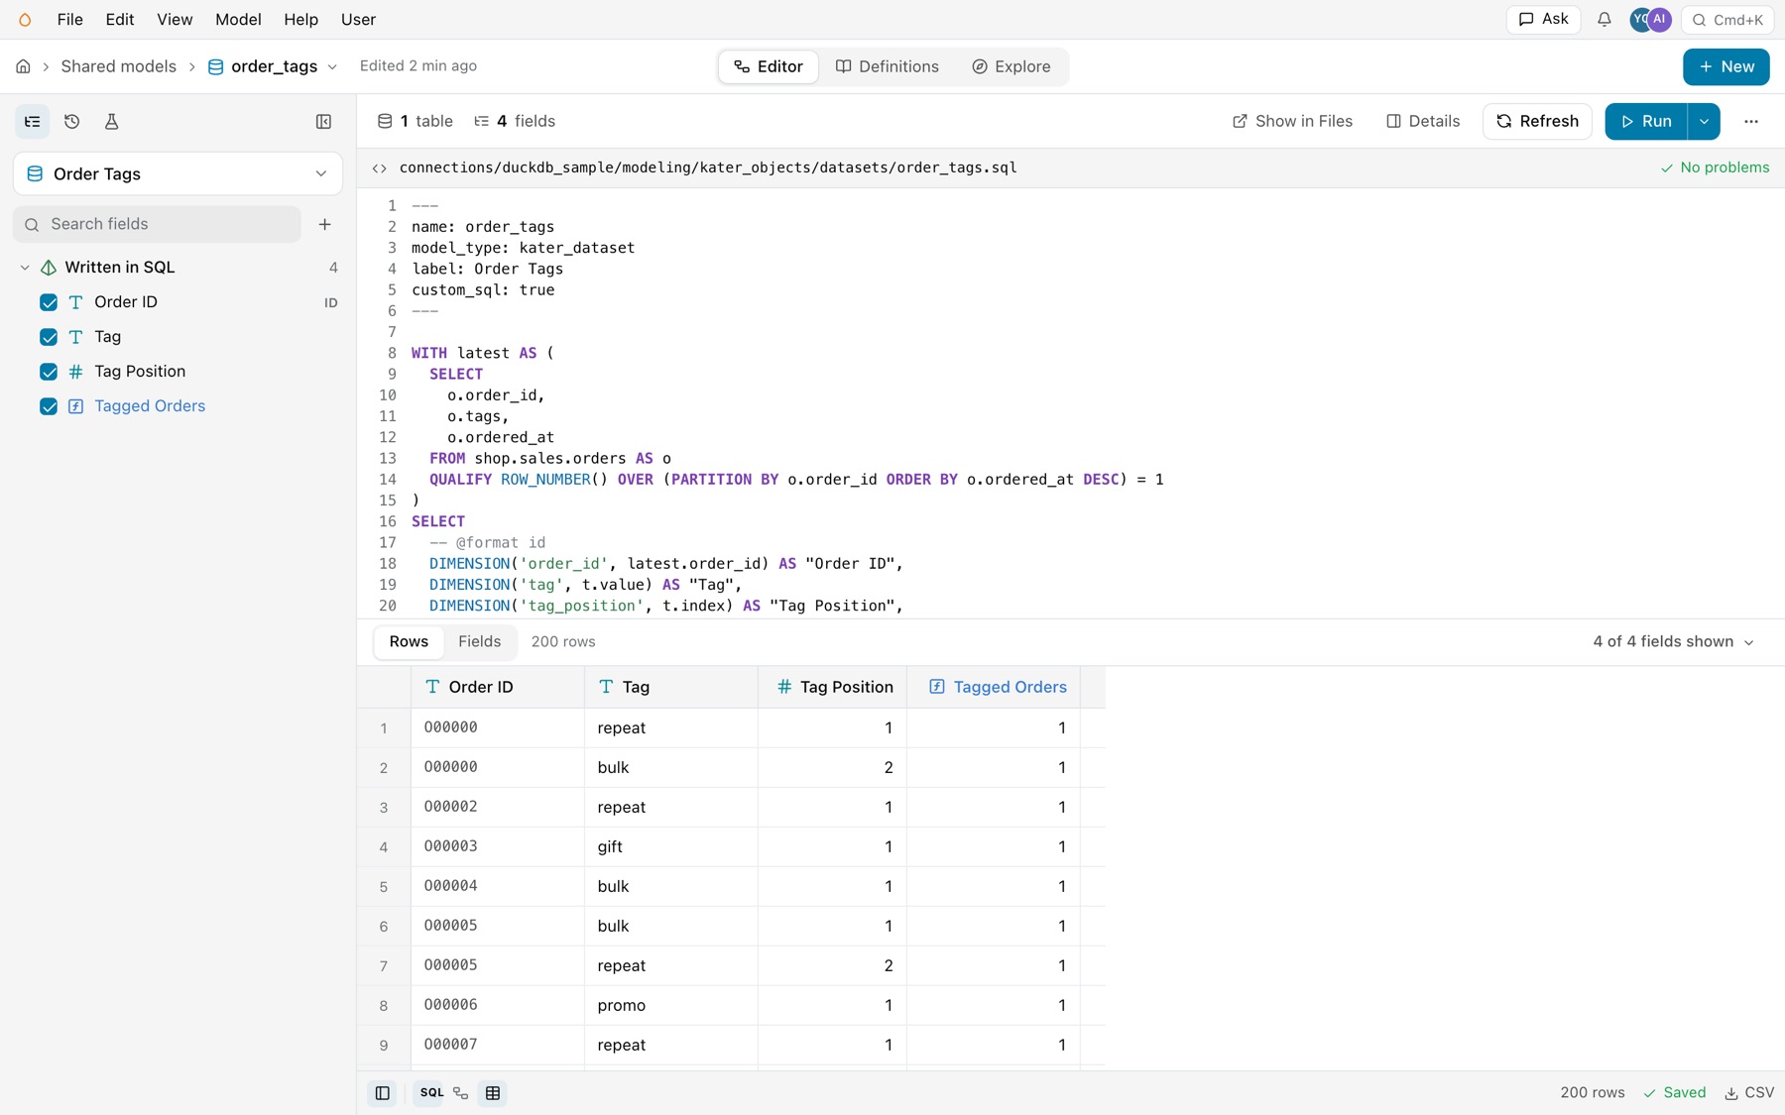
Task: Open the more options ellipsis menu
Action: point(1751,122)
